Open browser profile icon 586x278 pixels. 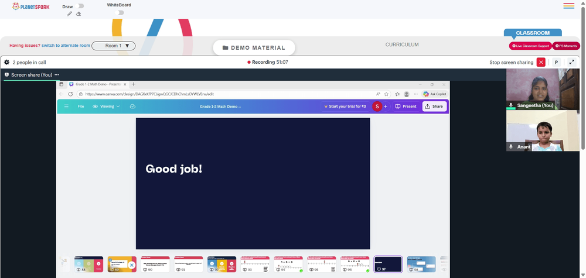[x=407, y=94]
